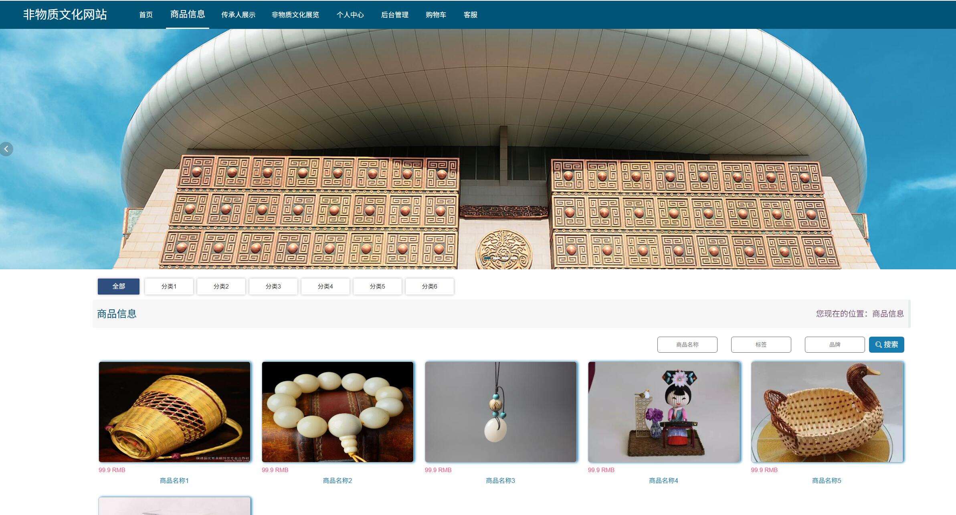Focus the 商品名称 search field

pyautogui.click(x=687, y=345)
